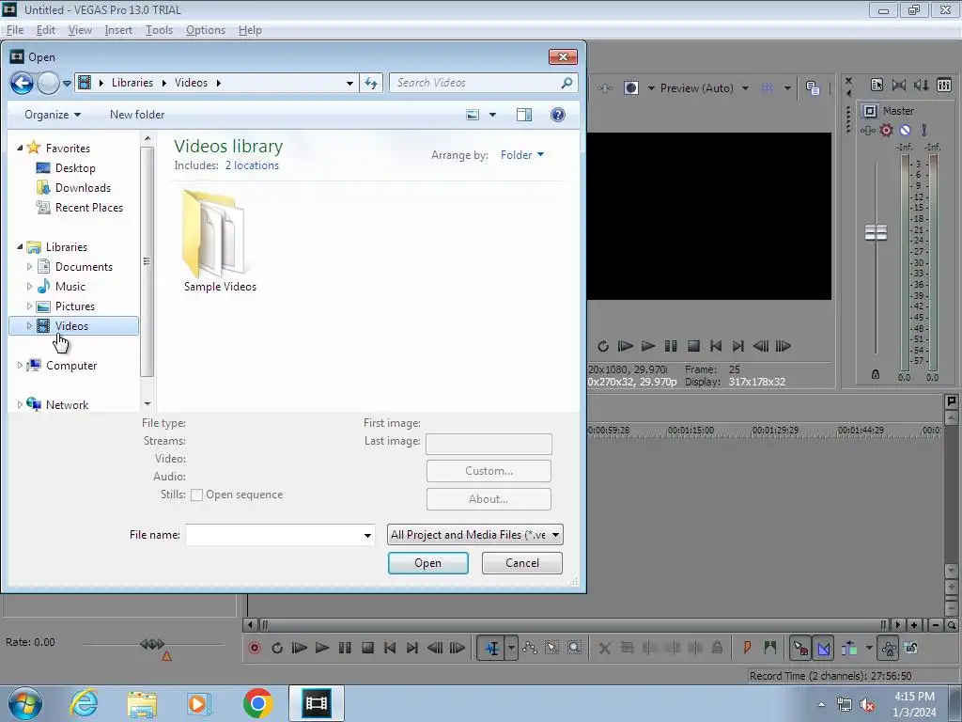
Task: Toggle Automatic Crossfades button
Action: [823, 648]
